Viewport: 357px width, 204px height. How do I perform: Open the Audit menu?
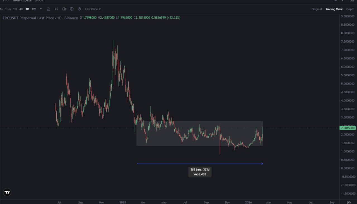point(39,1)
